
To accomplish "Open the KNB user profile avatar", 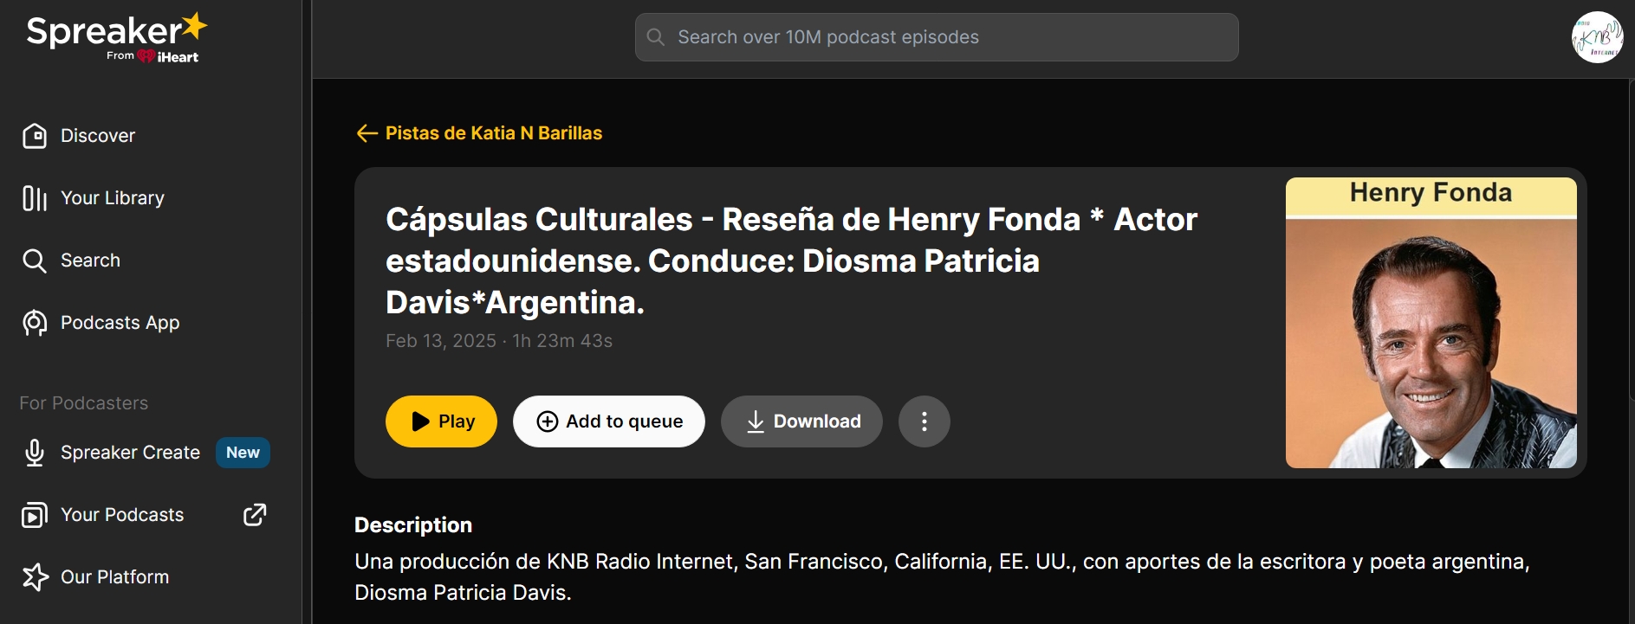I will [x=1597, y=37].
